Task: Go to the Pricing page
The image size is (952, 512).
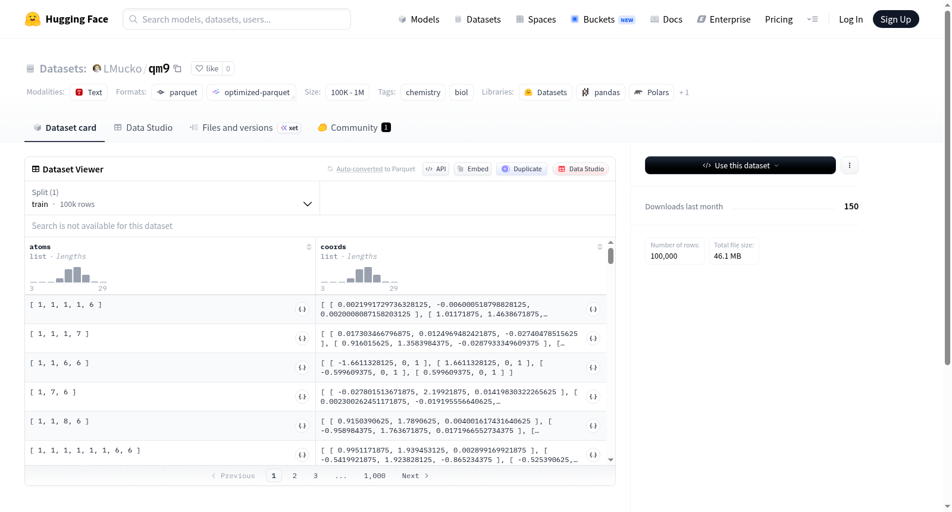Action: [x=779, y=19]
